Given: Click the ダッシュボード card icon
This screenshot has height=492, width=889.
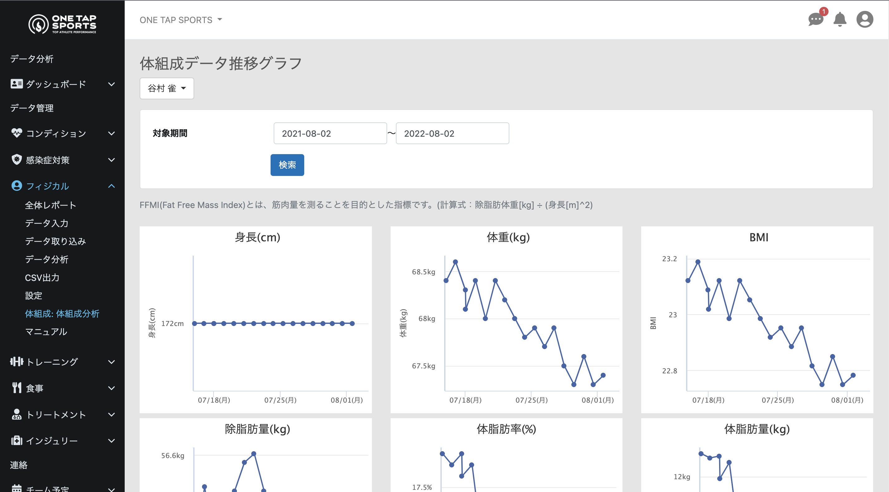Looking at the screenshot, I should click(x=17, y=84).
